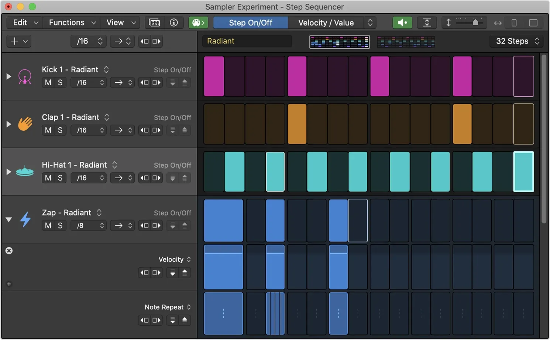Select the first pattern overview thumbnail
550x340 pixels.
tap(339, 42)
